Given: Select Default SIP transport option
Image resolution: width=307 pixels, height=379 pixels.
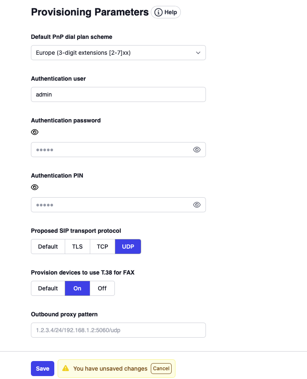Looking at the screenshot, I should coord(48,247).
